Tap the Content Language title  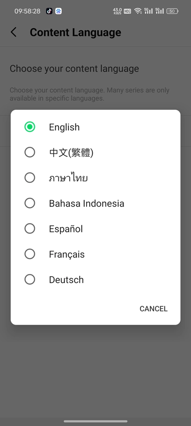point(75,32)
